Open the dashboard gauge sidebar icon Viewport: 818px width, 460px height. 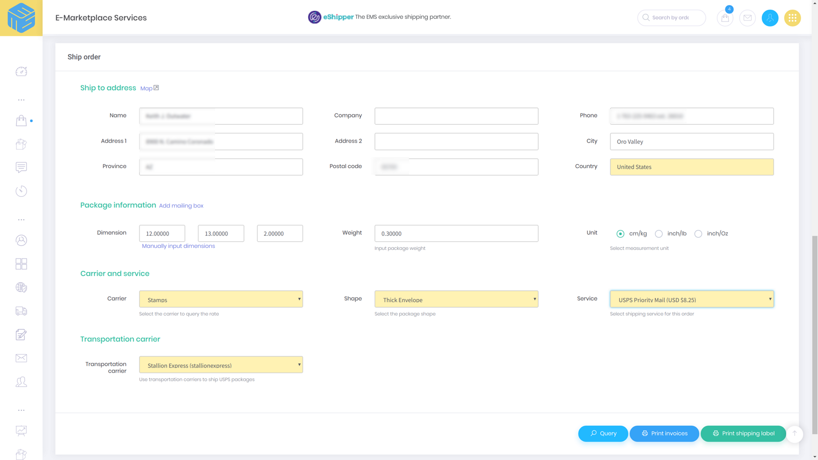21,72
